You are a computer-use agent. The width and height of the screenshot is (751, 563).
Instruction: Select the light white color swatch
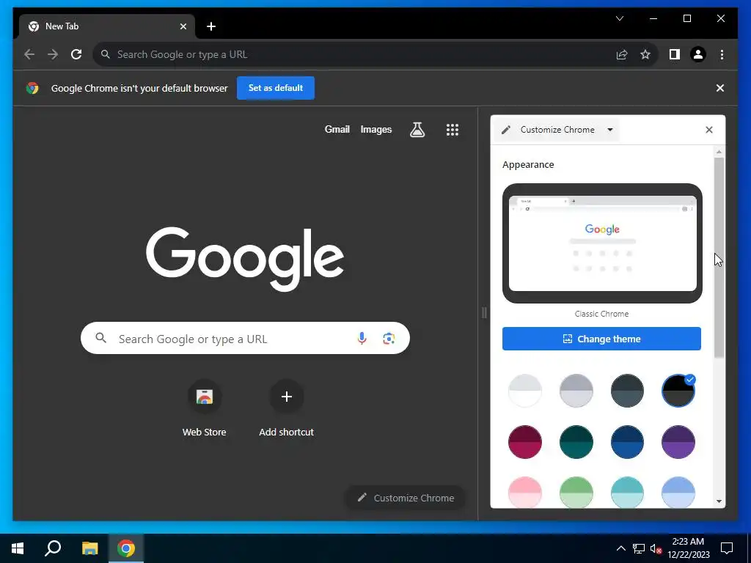coord(525,391)
